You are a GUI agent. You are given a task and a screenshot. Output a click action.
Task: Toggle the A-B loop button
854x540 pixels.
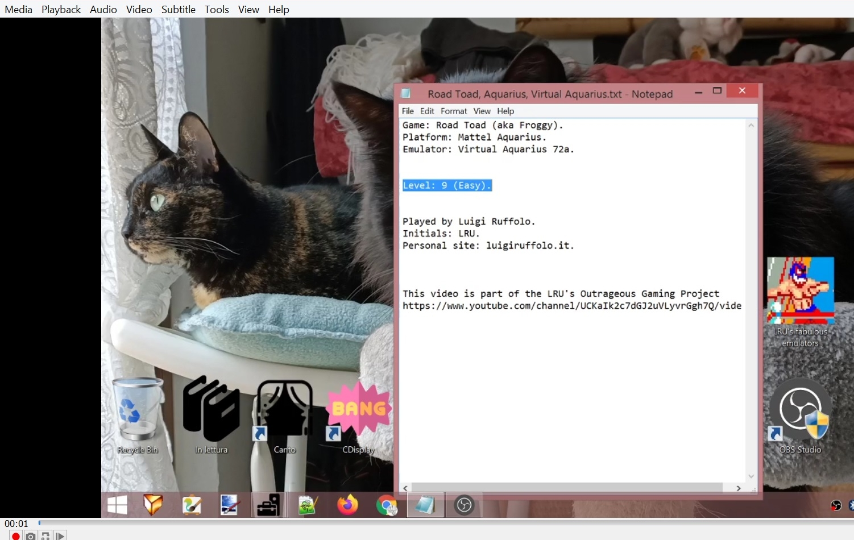[x=45, y=535]
